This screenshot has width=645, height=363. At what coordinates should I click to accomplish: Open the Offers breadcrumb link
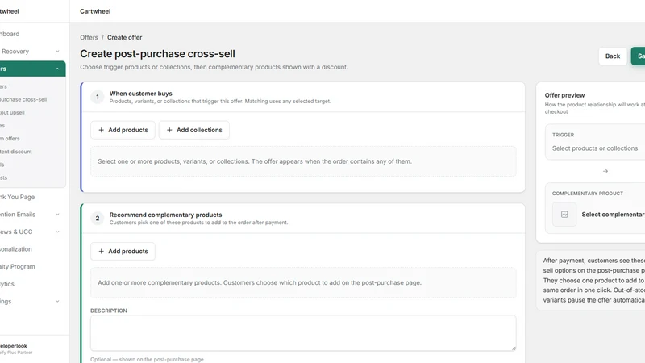(x=89, y=37)
